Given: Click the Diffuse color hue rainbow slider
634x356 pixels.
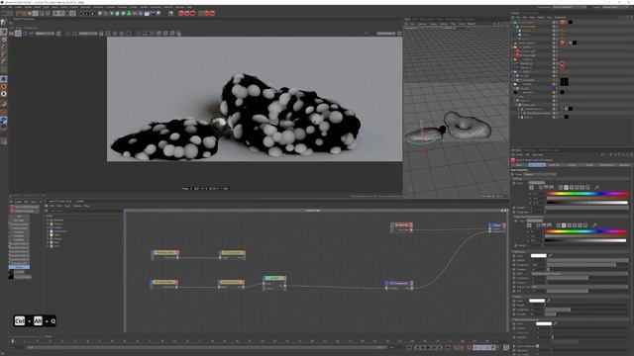Looking at the screenshot, I should 587,194.
